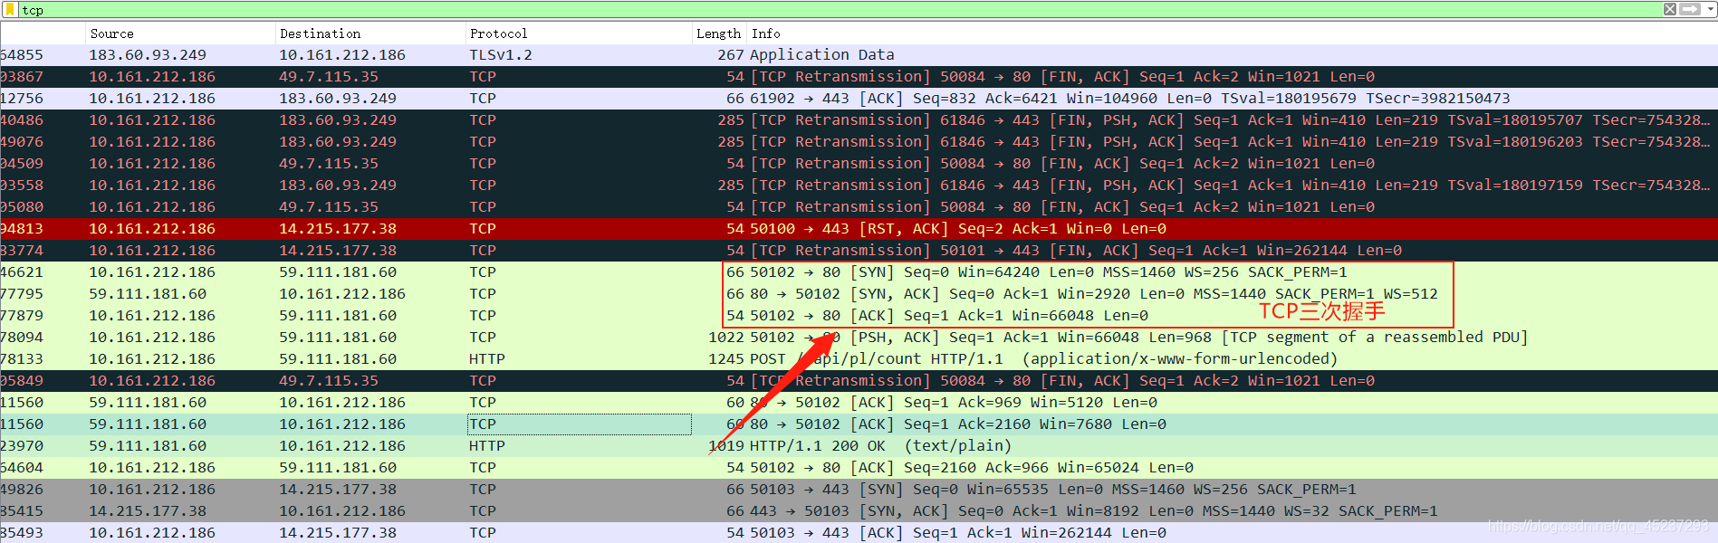Image resolution: width=1718 pixels, height=543 pixels.
Task: Click destination 14.215.177.38 in RST row
Action: pos(338,228)
